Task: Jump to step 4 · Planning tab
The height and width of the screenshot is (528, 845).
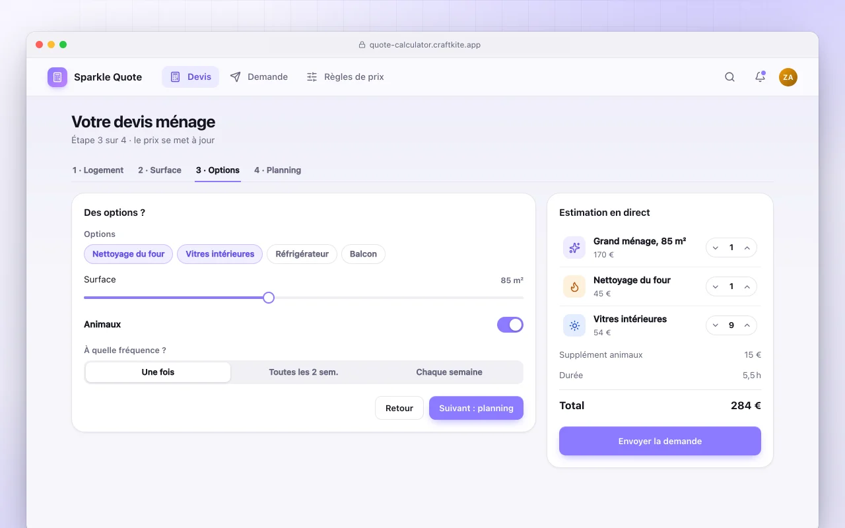Action: tap(278, 170)
